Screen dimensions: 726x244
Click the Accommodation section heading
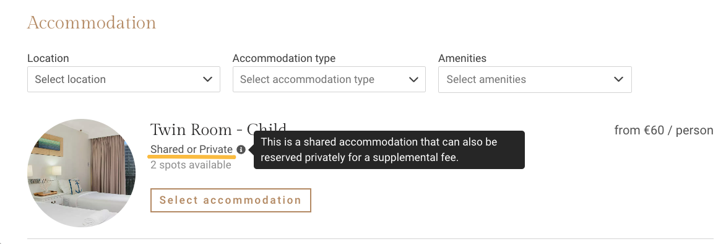(92, 22)
